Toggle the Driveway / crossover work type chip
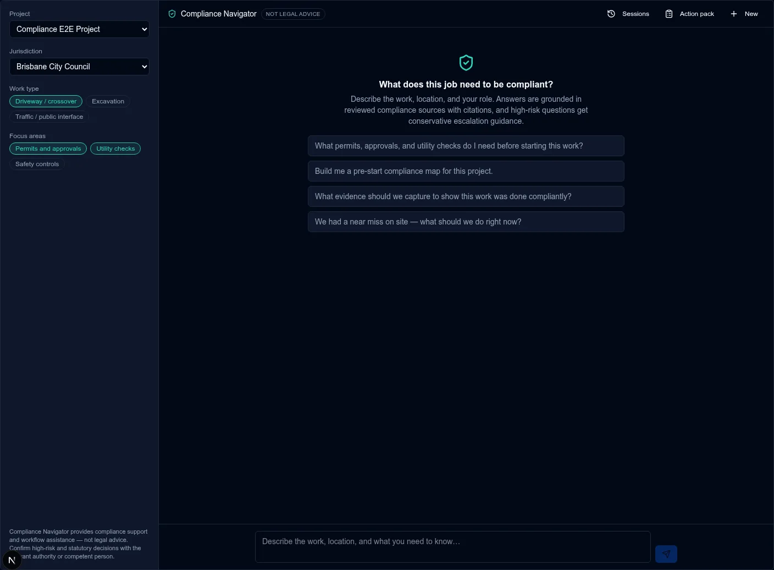The height and width of the screenshot is (570, 774). (46, 101)
